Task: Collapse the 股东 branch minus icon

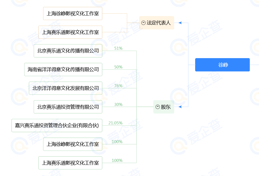Action: pos(158,107)
